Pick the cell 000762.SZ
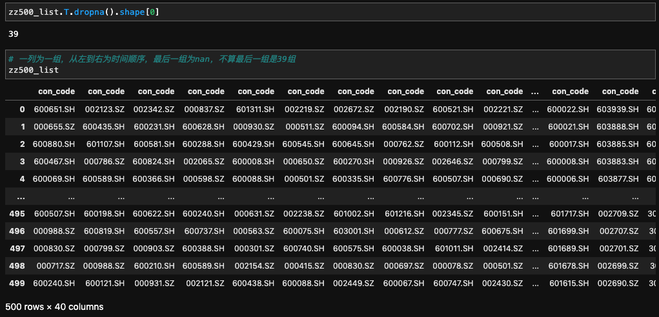The height and width of the screenshot is (317, 659). (404, 144)
